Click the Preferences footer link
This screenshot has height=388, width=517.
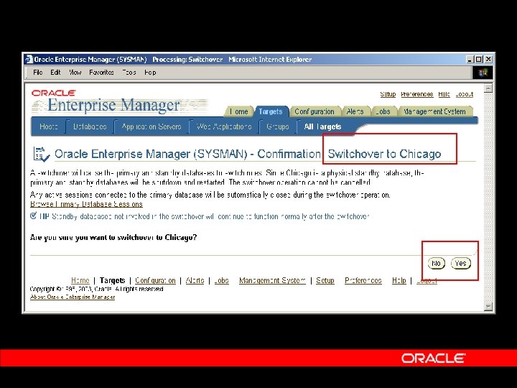coord(363,280)
